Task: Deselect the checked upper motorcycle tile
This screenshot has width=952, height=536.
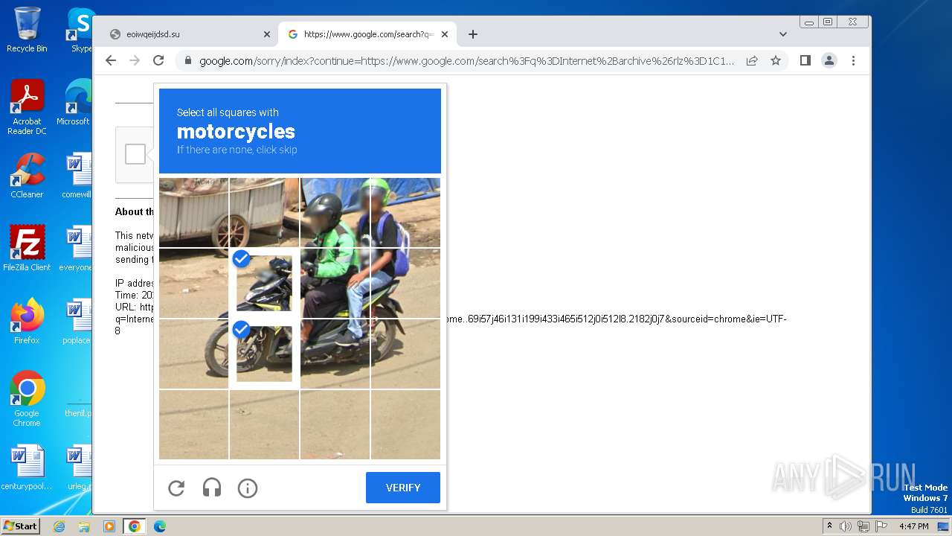Action: [264, 283]
